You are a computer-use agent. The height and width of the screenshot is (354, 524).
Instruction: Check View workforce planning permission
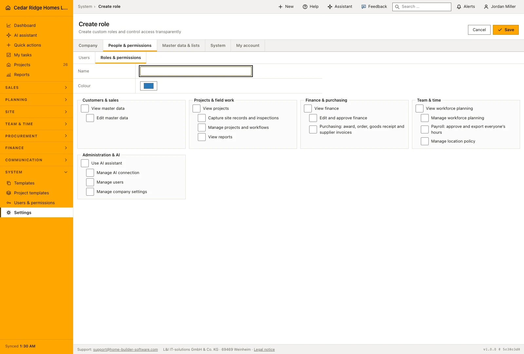[x=420, y=108]
